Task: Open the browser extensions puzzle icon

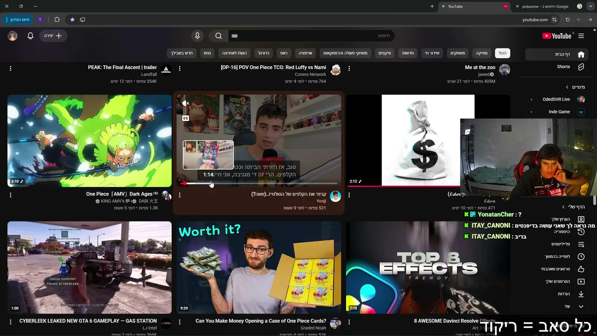Action: 57,20
